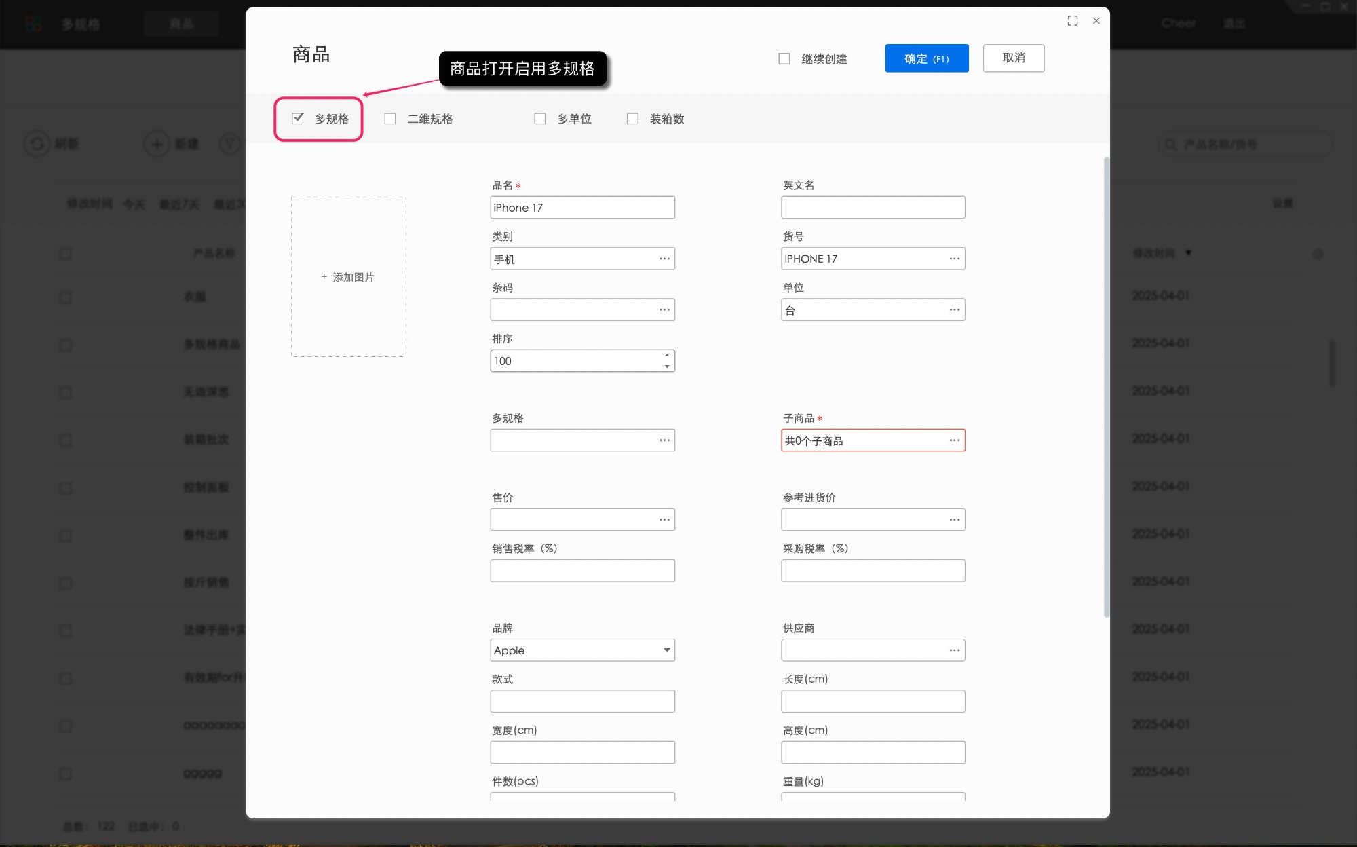Open the filter icon beside 新建

coord(230,144)
